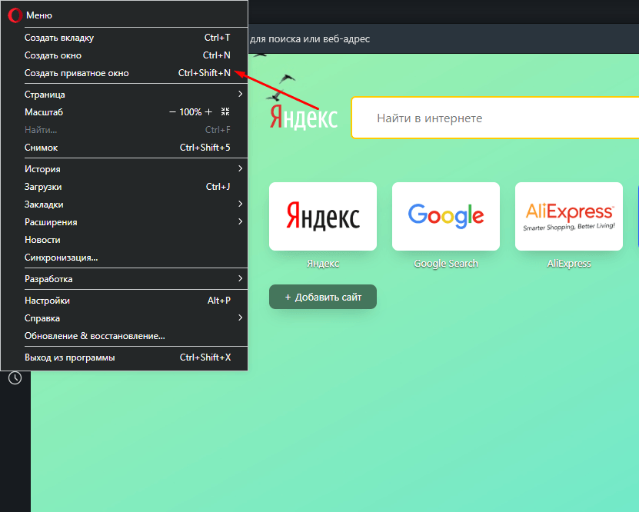Screen dimensions: 639x512
Task: Increase zoom with the plus button
Action: [208, 112]
